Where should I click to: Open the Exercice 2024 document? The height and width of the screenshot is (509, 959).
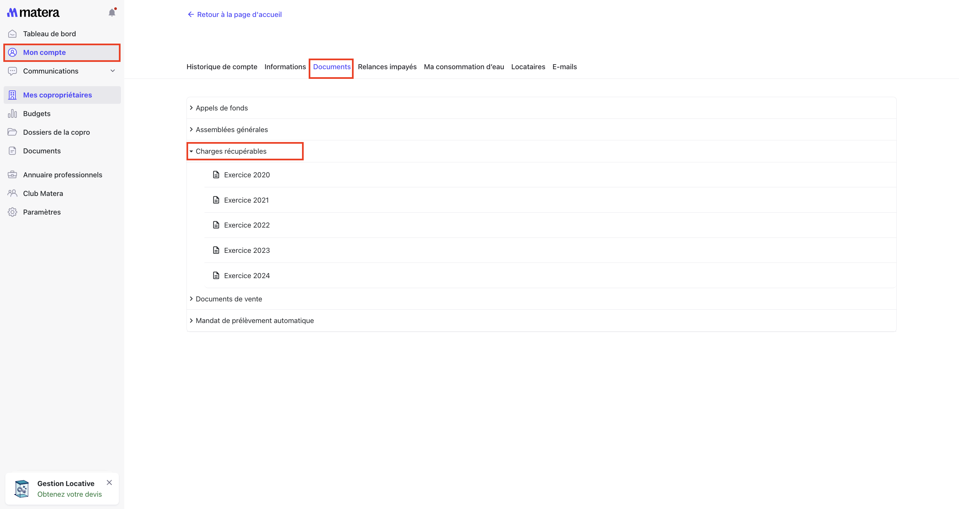point(246,276)
